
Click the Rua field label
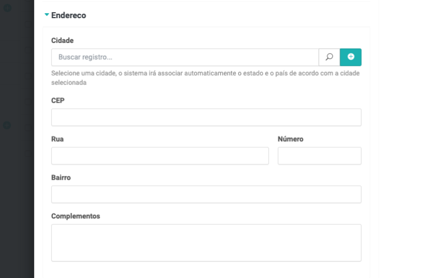57,139
